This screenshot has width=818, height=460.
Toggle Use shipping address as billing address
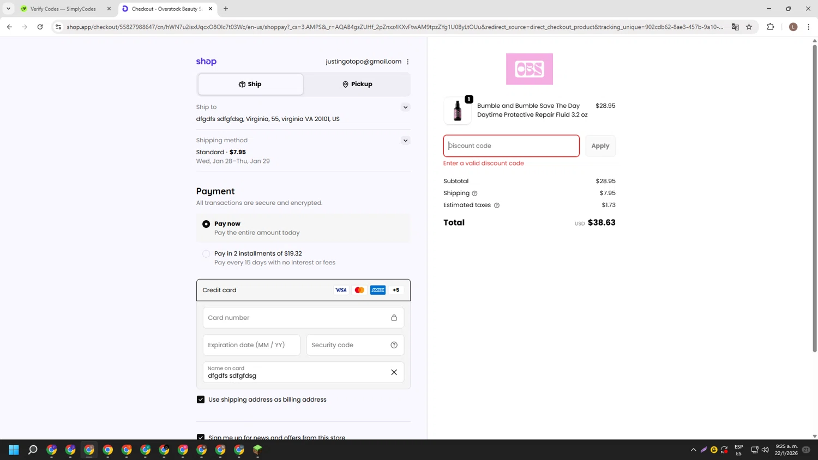click(x=201, y=400)
